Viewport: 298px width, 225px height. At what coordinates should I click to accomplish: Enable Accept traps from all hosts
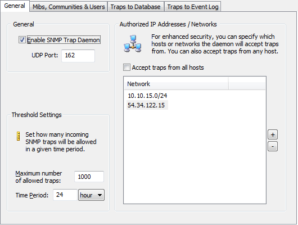coord(127,67)
